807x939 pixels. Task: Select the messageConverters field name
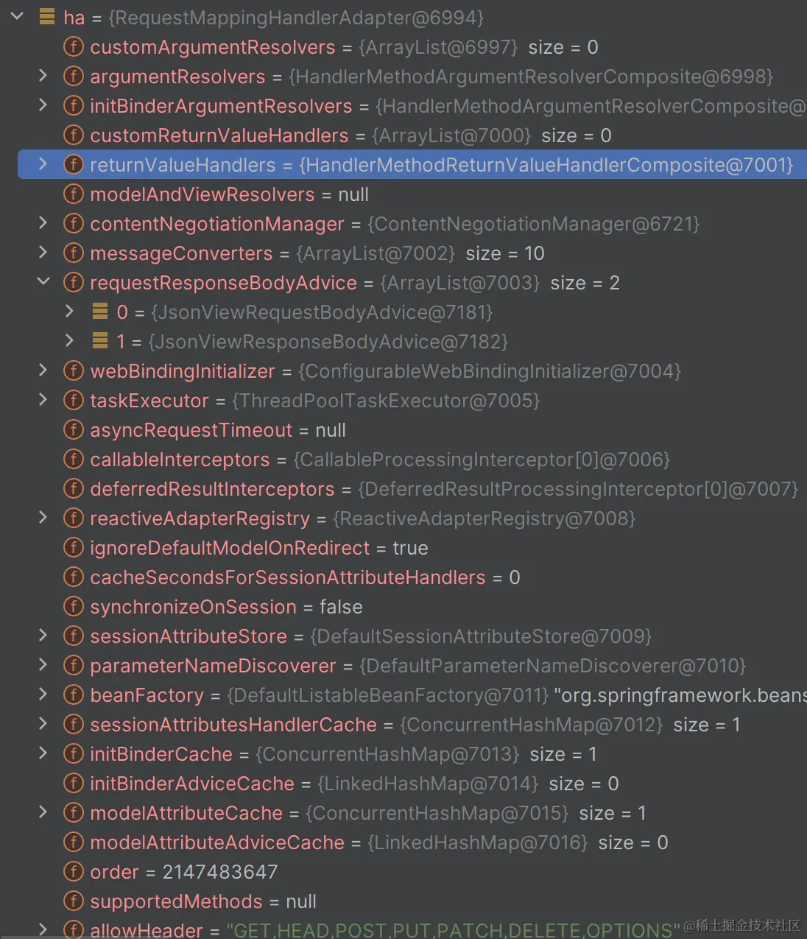[181, 253]
